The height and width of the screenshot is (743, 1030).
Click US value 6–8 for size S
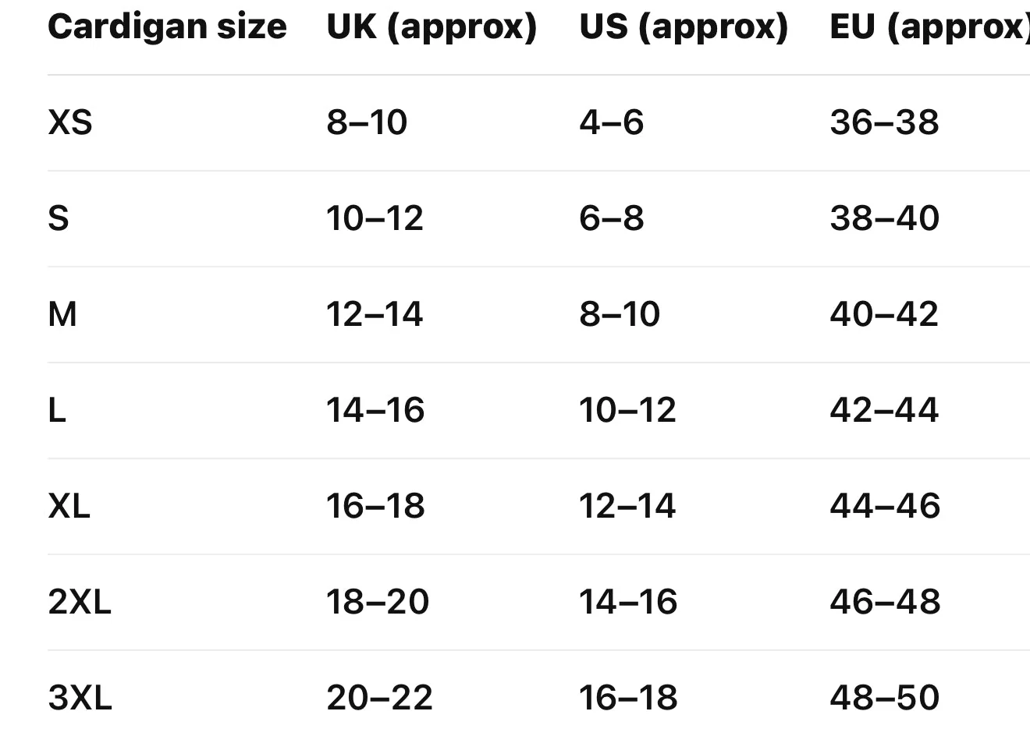tap(612, 218)
